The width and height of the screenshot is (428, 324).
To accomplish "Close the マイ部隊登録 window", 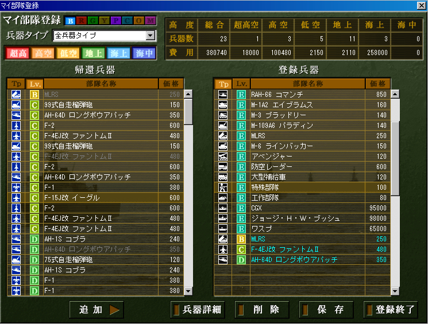I will 422,5.
